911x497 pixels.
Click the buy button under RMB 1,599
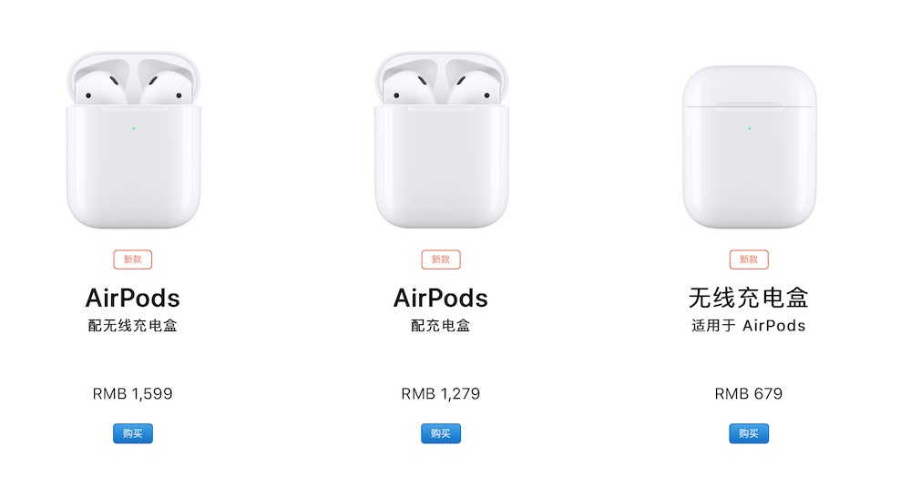click(133, 433)
